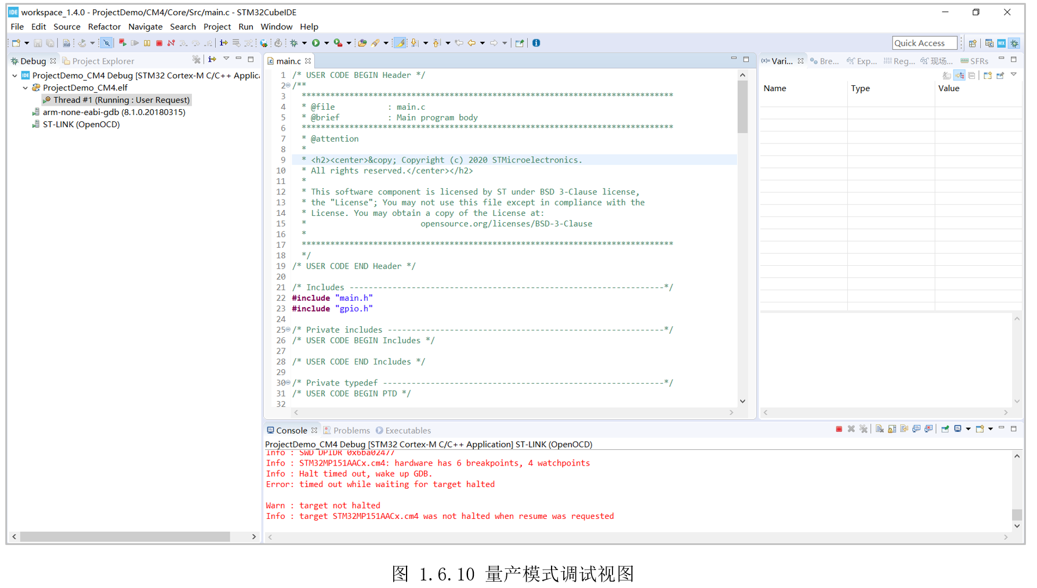Viewport: 1037px width, 588px height.
Task: Collapse the ProjectDemo_CM4 Debug tree node
Action: point(14,75)
